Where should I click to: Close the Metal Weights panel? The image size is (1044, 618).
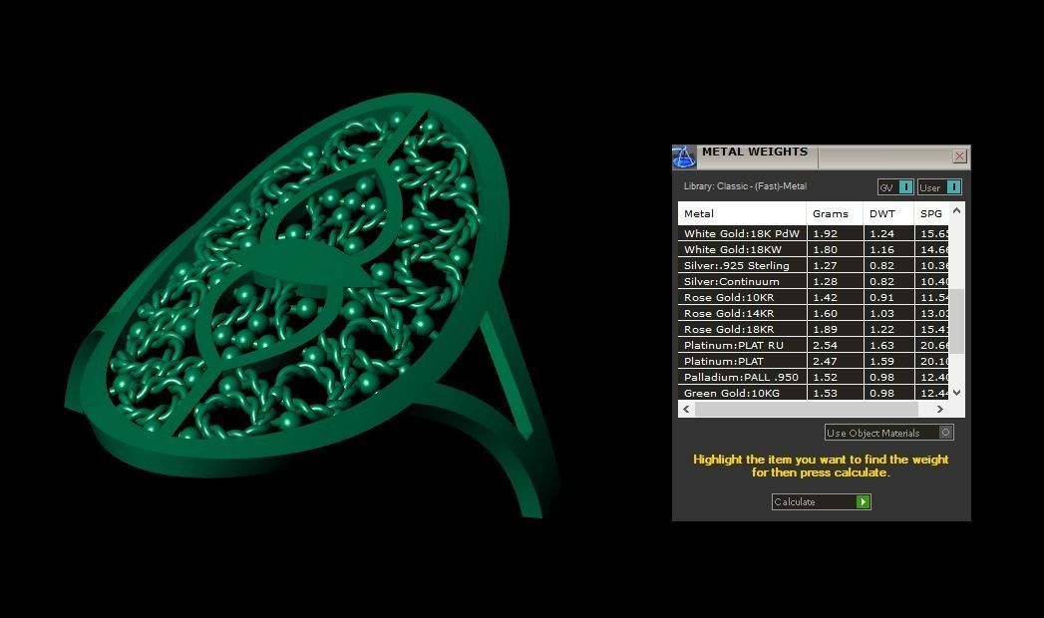point(959,156)
